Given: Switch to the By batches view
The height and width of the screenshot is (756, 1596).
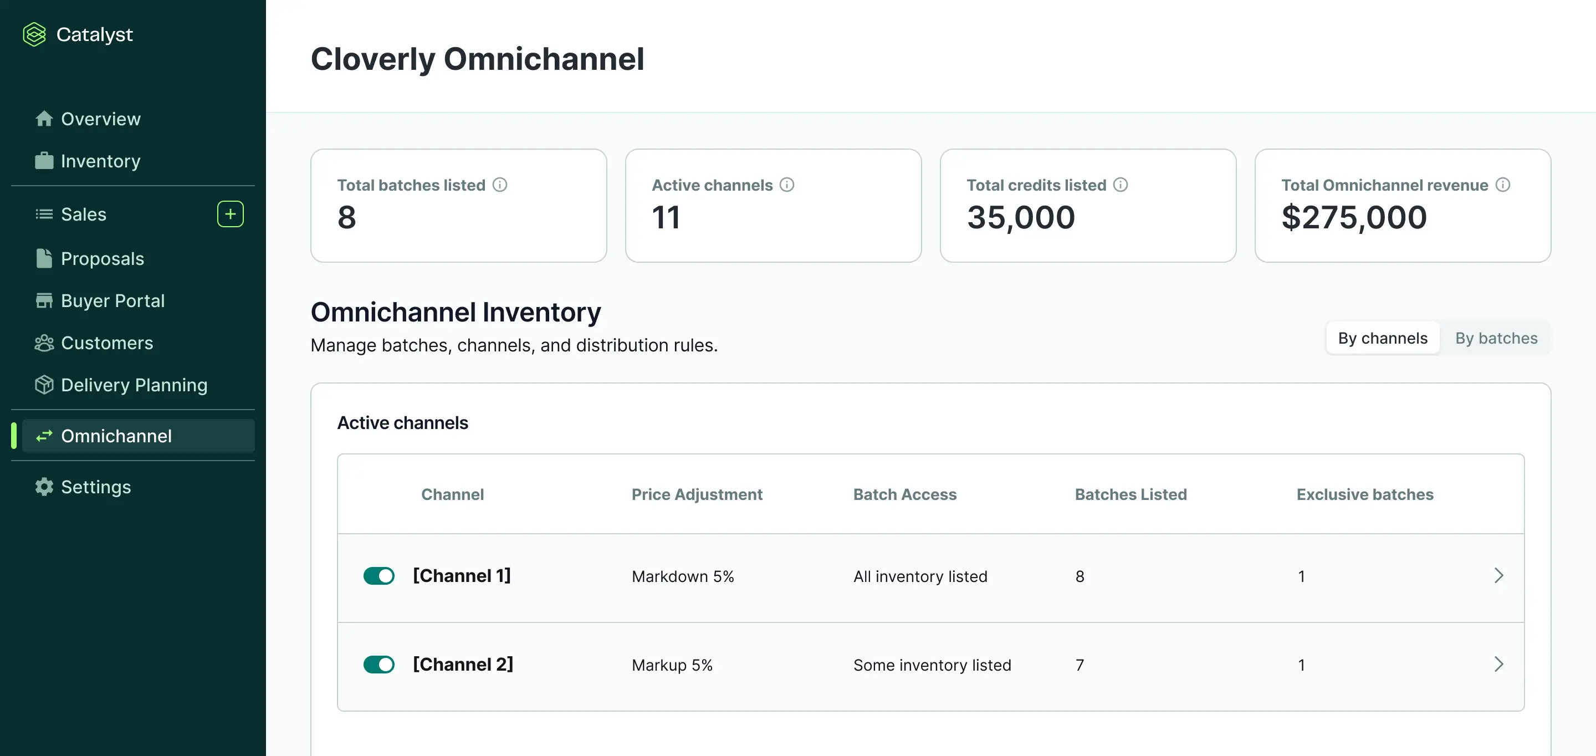Looking at the screenshot, I should coord(1496,338).
